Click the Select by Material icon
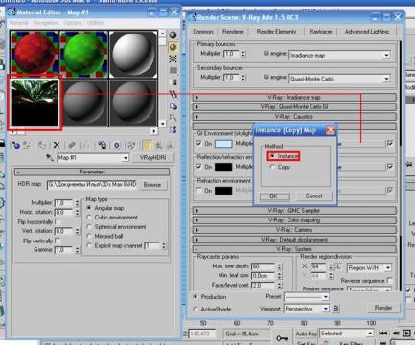Viewport: 415px width, 345px height. [173, 118]
